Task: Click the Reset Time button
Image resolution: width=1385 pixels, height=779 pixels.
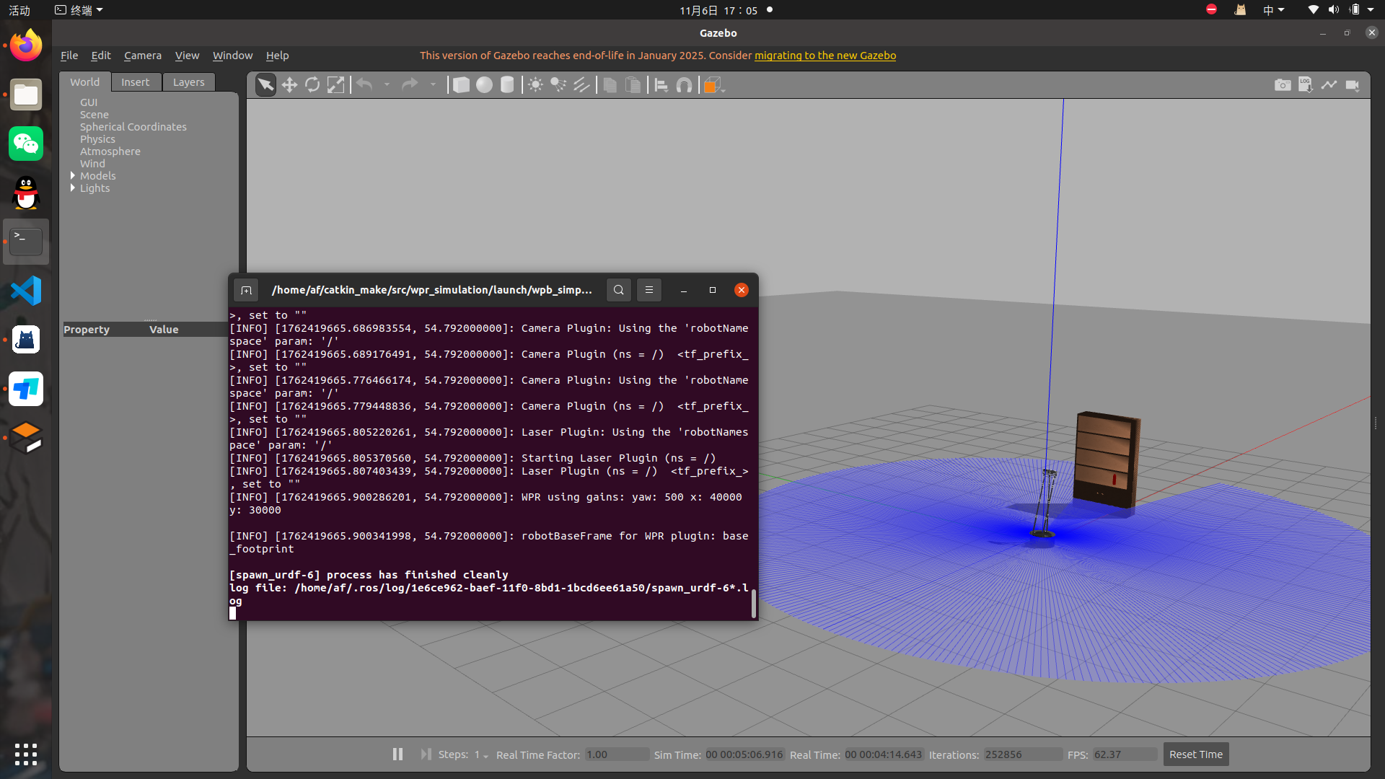Action: pos(1195,754)
